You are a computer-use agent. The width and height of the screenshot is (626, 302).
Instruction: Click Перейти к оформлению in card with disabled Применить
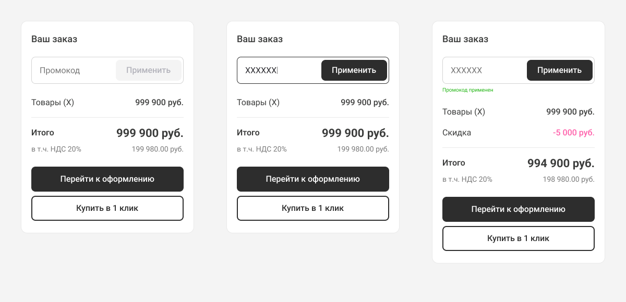point(107,179)
